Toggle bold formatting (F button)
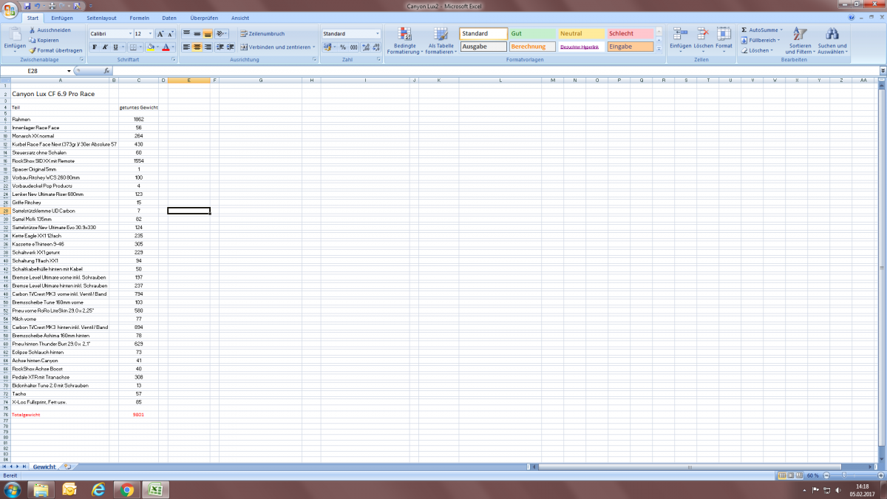The width and height of the screenshot is (887, 499). (94, 47)
